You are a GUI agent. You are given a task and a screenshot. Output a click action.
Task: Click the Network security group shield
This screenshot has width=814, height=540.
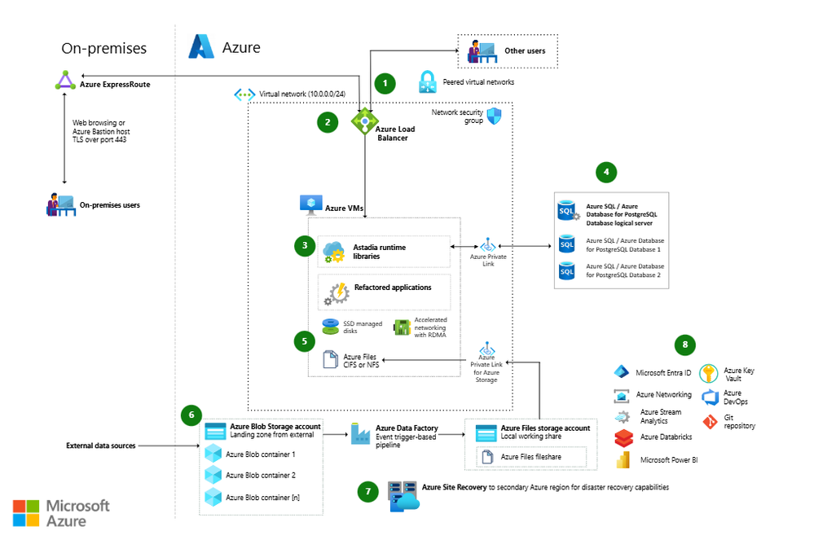[495, 116]
